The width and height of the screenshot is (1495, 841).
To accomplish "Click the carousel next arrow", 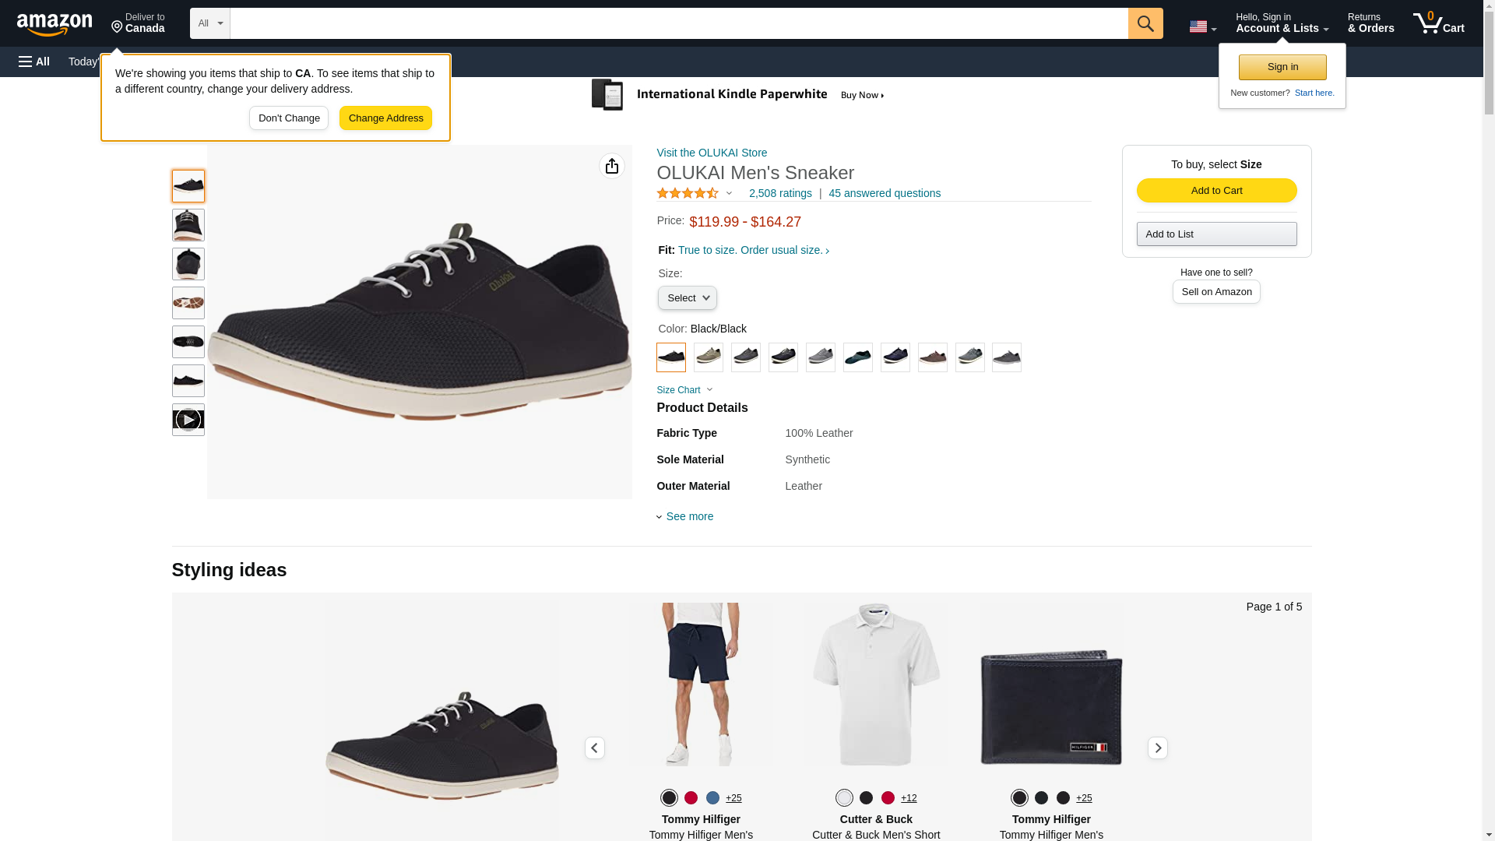I will pyautogui.click(x=1157, y=748).
